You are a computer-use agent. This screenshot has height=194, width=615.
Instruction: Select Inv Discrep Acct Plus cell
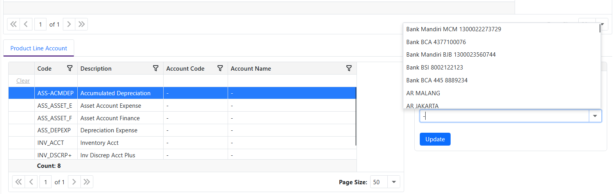tap(120, 155)
